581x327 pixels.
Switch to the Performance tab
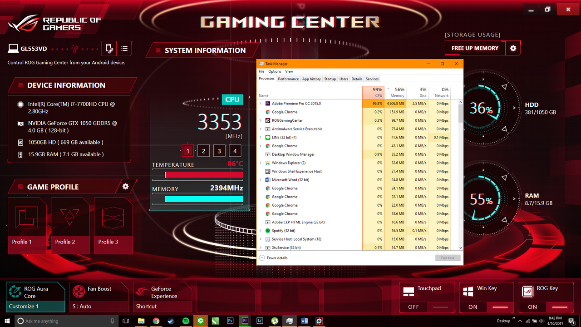[x=288, y=79]
